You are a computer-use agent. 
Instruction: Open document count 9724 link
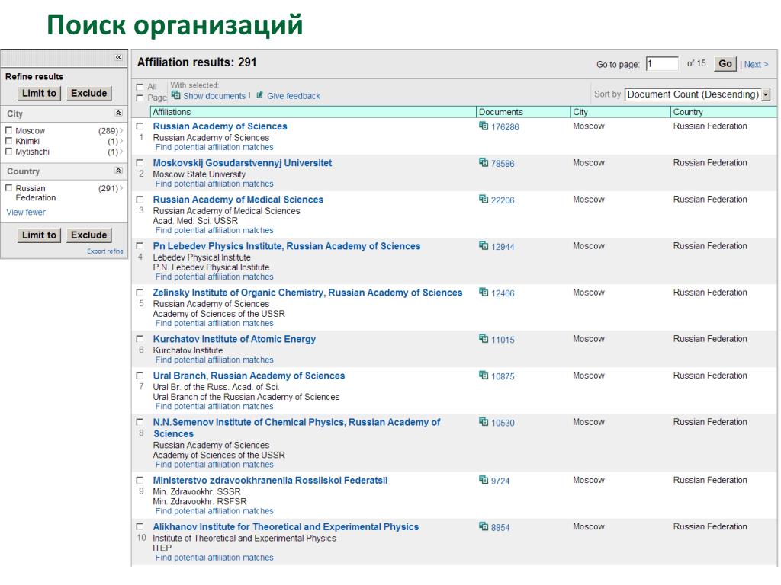click(x=500, y=481)
